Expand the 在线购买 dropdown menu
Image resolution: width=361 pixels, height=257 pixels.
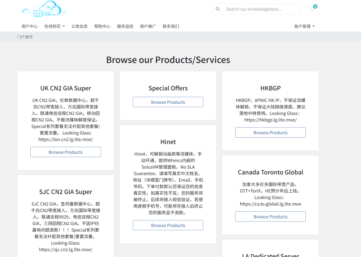55,26
